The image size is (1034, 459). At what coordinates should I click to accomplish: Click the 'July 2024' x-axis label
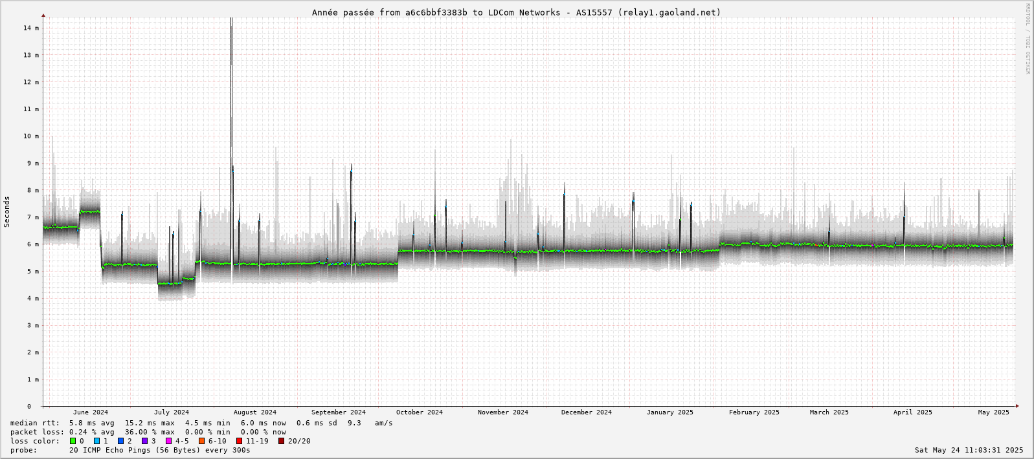coord(172,412)
